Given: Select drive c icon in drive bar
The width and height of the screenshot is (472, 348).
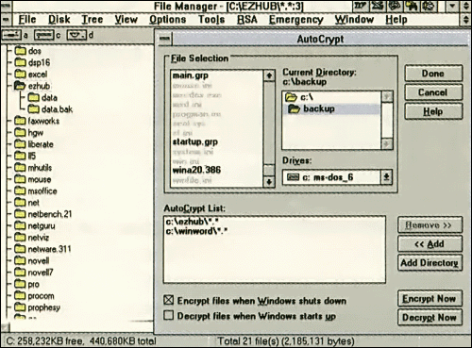Looking at the screenshot, I should click(x=44, y=35).
